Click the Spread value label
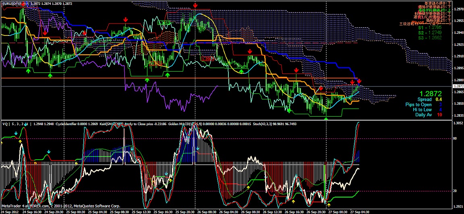The image size is (464, 214). coord(424,99)
